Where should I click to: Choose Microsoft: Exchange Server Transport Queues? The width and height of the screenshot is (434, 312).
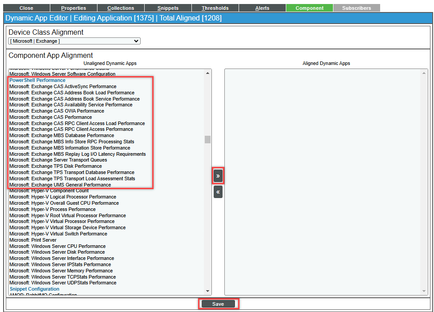pyautogui.click(x=58, y=160)
